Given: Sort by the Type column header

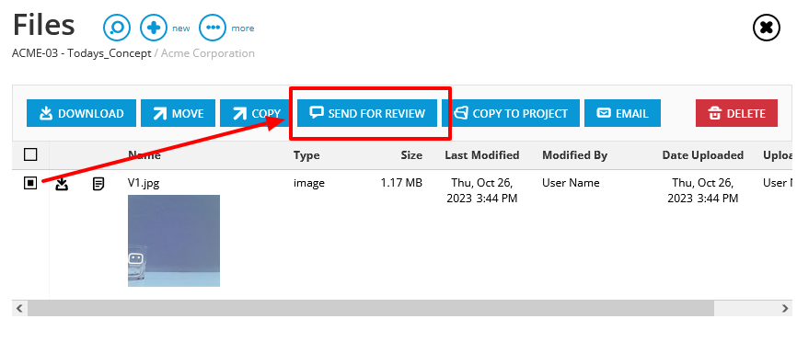Looking at the screenshot, I should click(306, 155).
